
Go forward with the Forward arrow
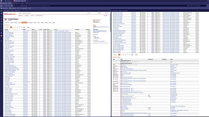pyautogui.click(x=9, y=6)
